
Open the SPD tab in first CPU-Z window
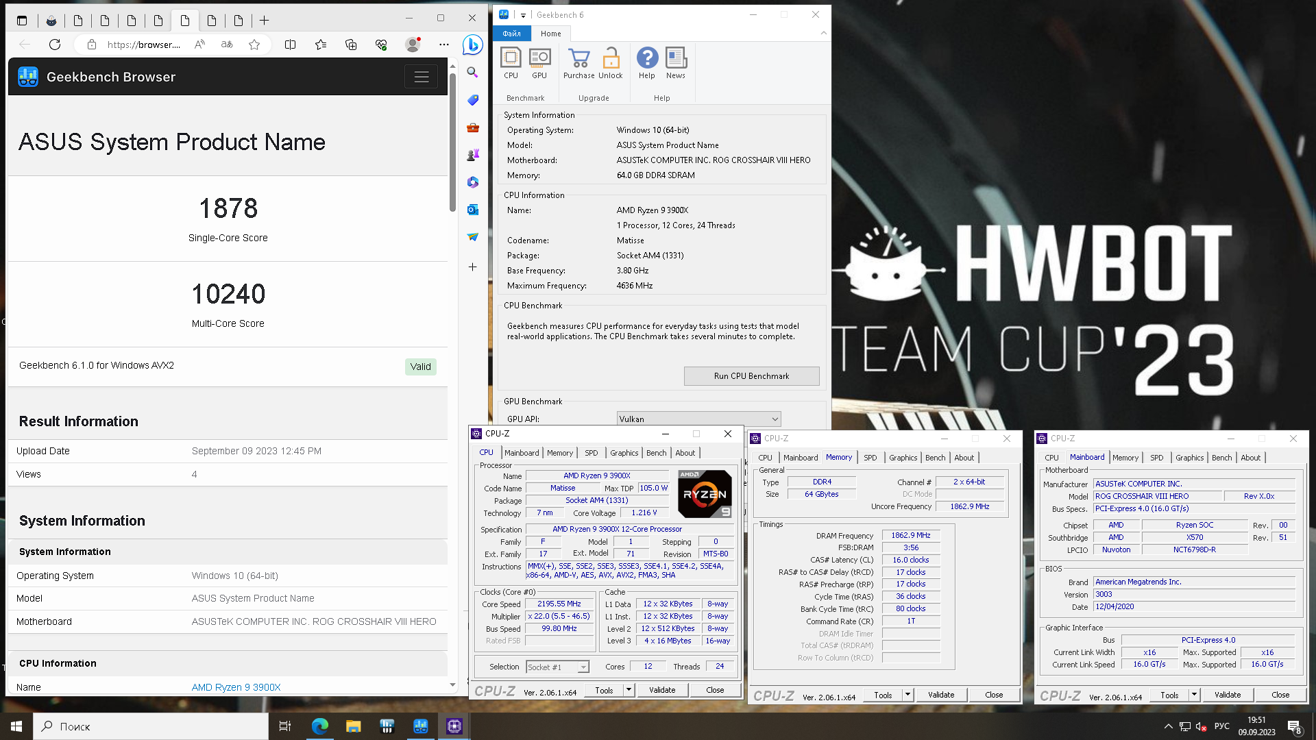point(591,453)
